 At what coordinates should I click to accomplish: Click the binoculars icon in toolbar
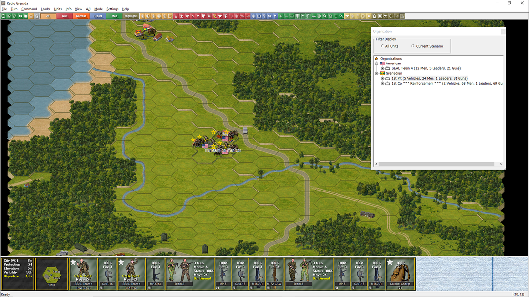point(385,16)
